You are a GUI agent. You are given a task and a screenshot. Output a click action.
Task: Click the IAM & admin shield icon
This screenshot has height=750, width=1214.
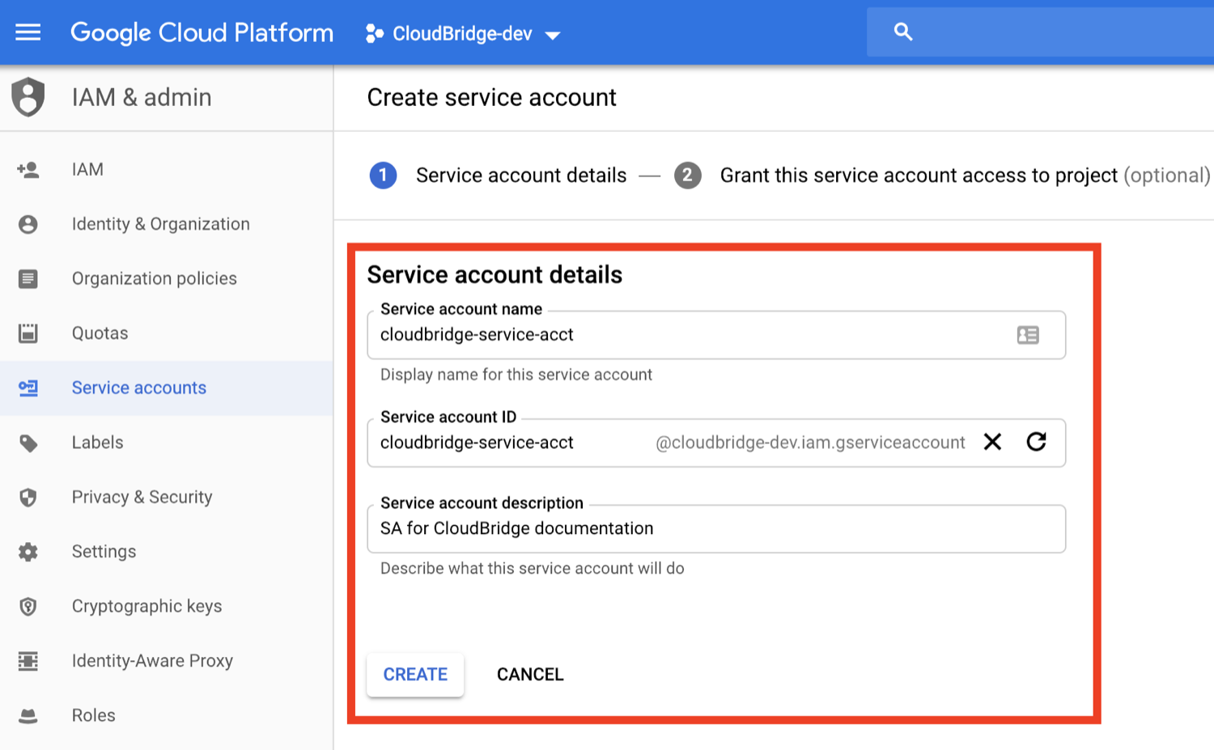(x=28, y=97)
